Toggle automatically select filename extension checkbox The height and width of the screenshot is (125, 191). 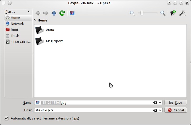(x=7, y=118)
